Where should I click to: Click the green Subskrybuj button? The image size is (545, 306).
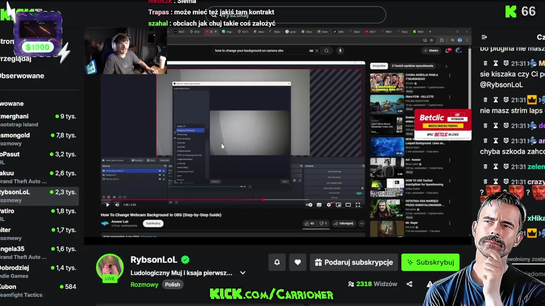click(430, 262)
